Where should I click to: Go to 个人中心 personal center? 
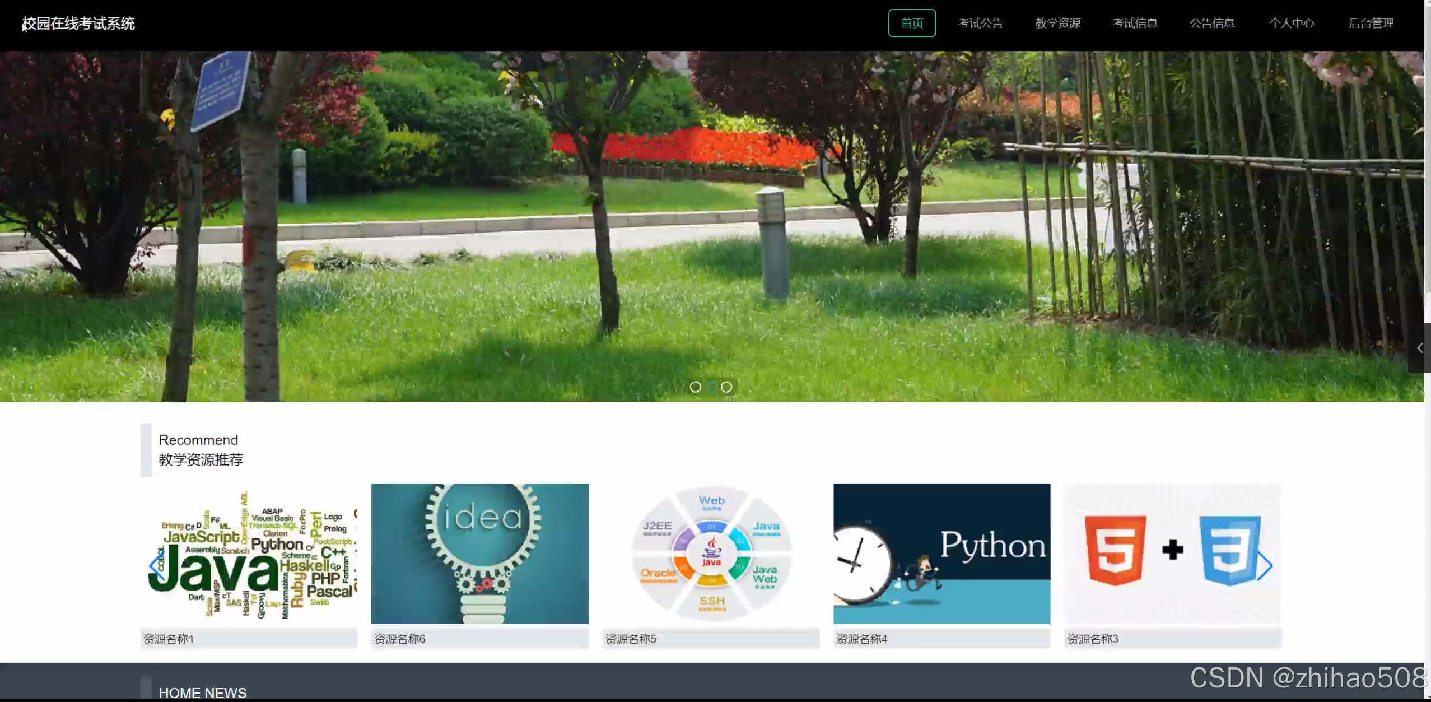tap(1291, 23)
